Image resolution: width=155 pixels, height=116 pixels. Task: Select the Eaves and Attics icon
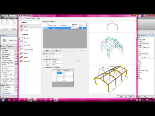pos(21,50)
